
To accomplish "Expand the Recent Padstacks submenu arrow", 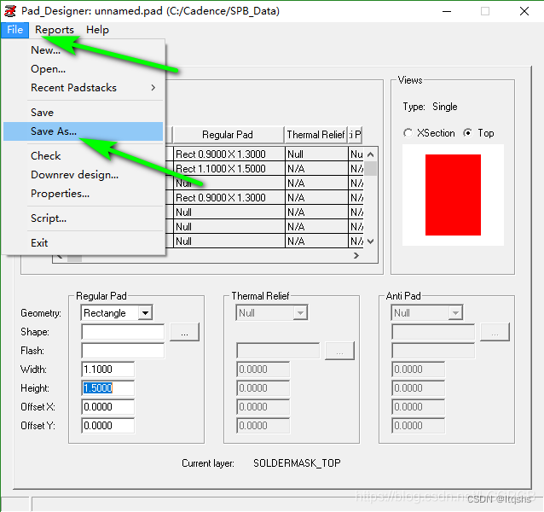I will click(153, 88).
